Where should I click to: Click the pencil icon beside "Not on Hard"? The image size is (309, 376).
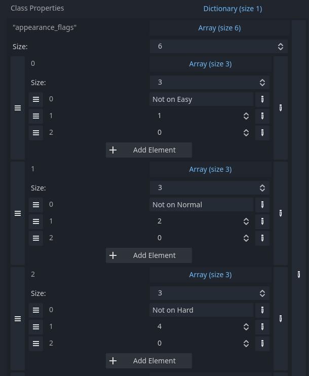(262, 310)
